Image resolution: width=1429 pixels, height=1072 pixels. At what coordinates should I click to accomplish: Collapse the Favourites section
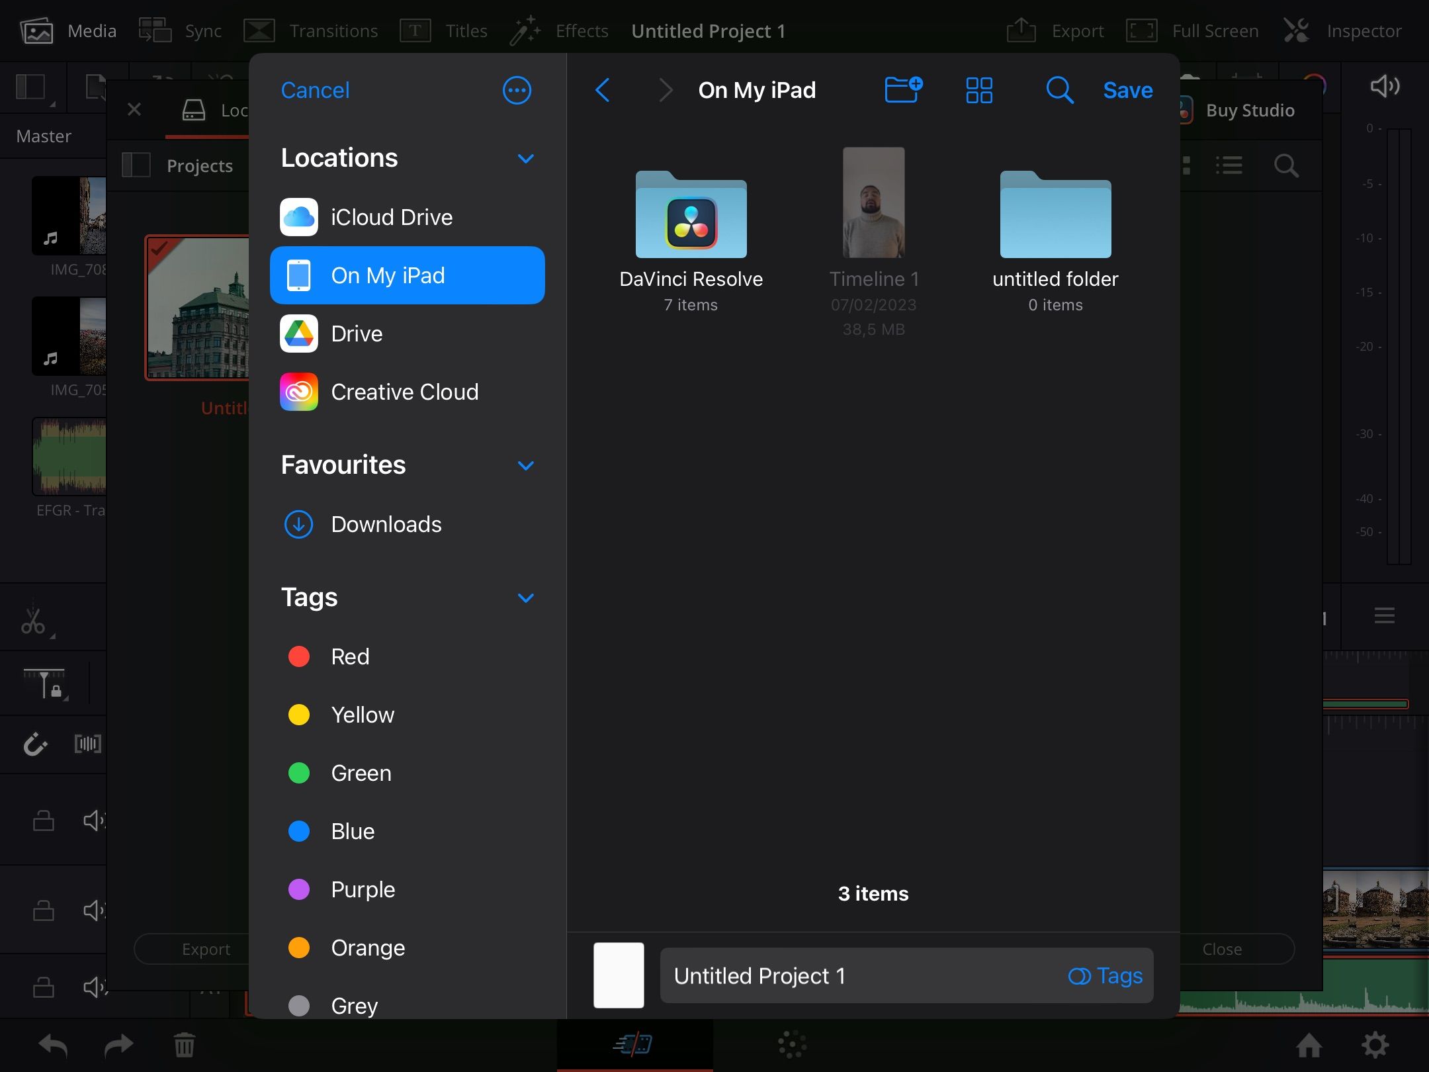(x=525, y=465)
